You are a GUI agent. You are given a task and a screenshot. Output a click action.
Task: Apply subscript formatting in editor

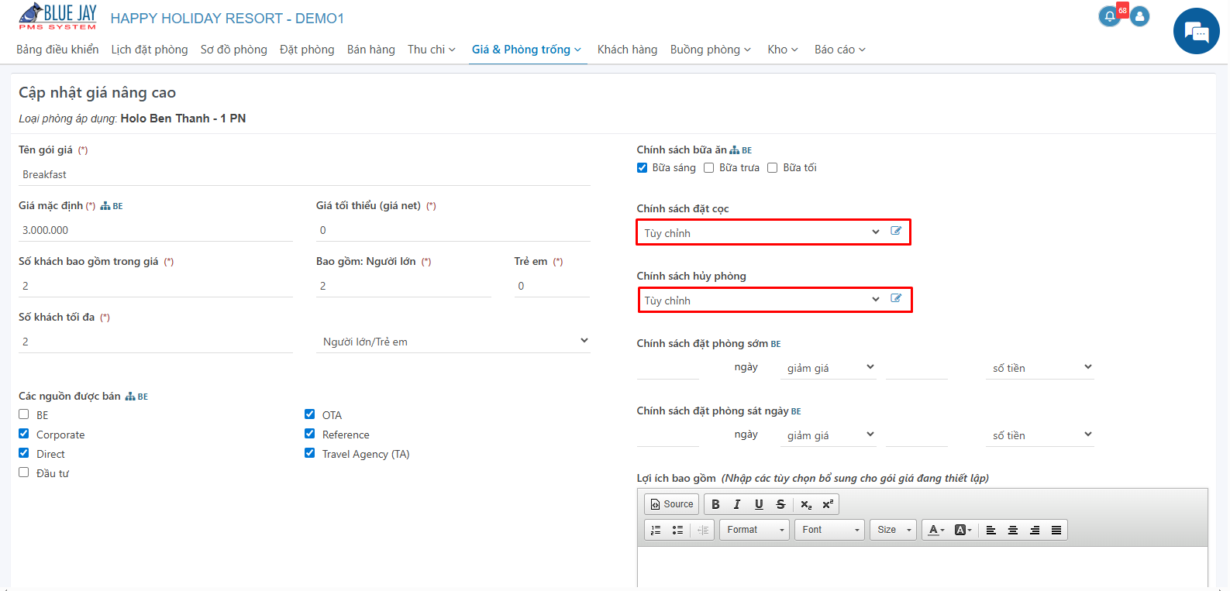click(x=806, y=504)
